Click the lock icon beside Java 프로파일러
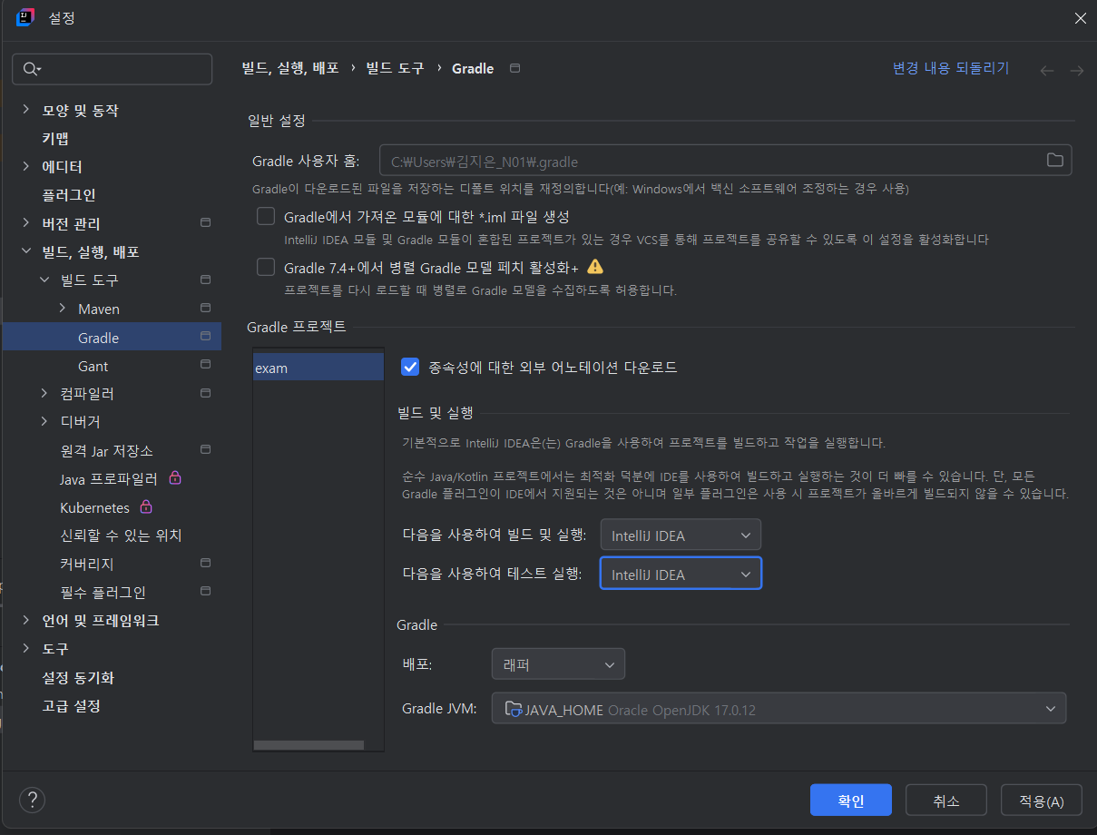This screenshot has height=835, width=1097. [175, 477]
